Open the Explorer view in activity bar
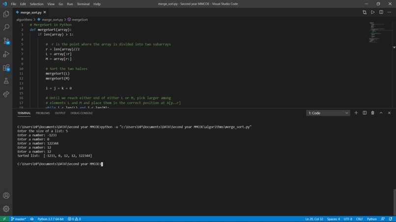 point(6,14)
